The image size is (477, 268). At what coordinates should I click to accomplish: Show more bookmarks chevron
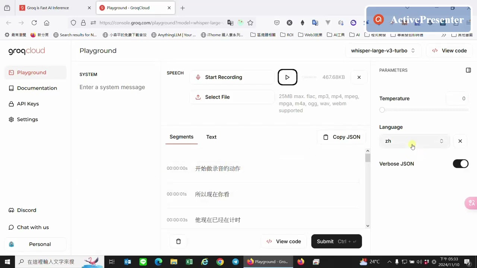pyautogui.click(x=443, y=35)
